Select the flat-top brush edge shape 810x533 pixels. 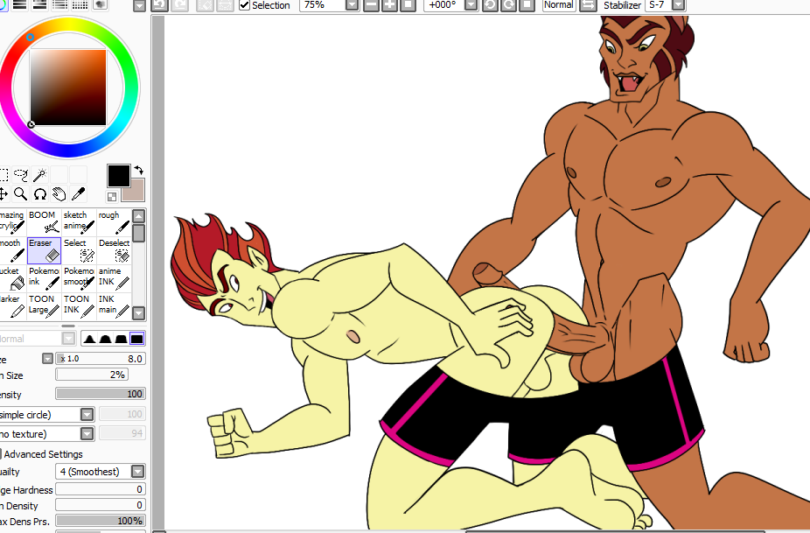coord(137,339)
